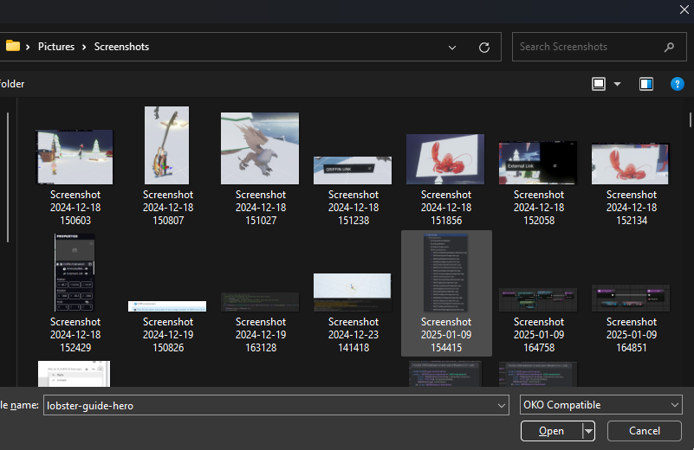
Task: Open the OKO Compatible file type dropdown
Action: (x=600, y=405)
